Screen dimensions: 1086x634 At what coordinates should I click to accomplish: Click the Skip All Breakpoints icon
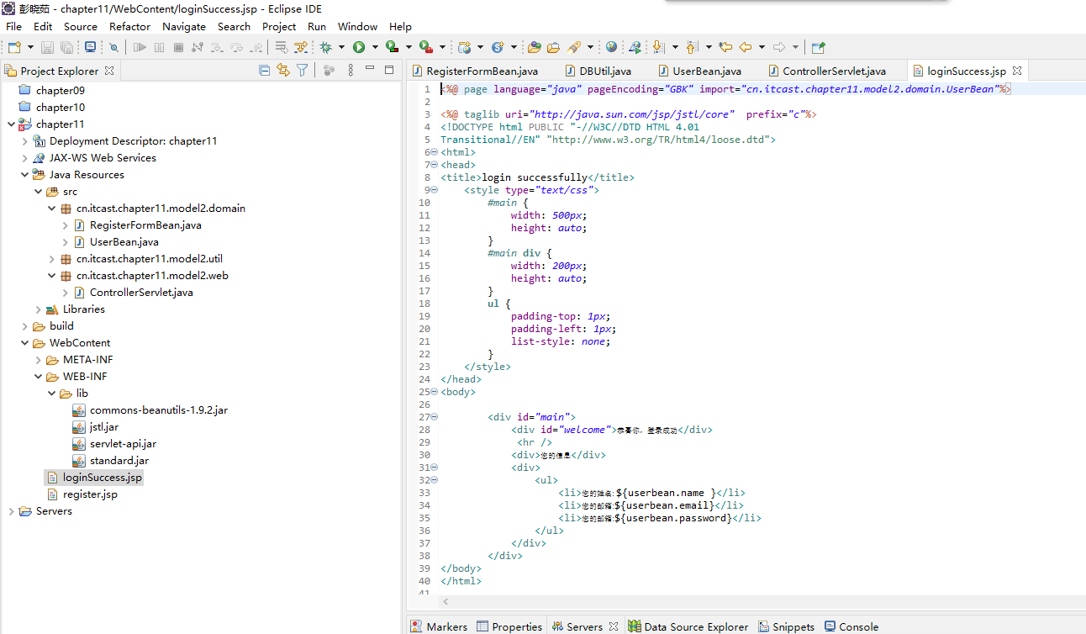click(x=113, y=48)
